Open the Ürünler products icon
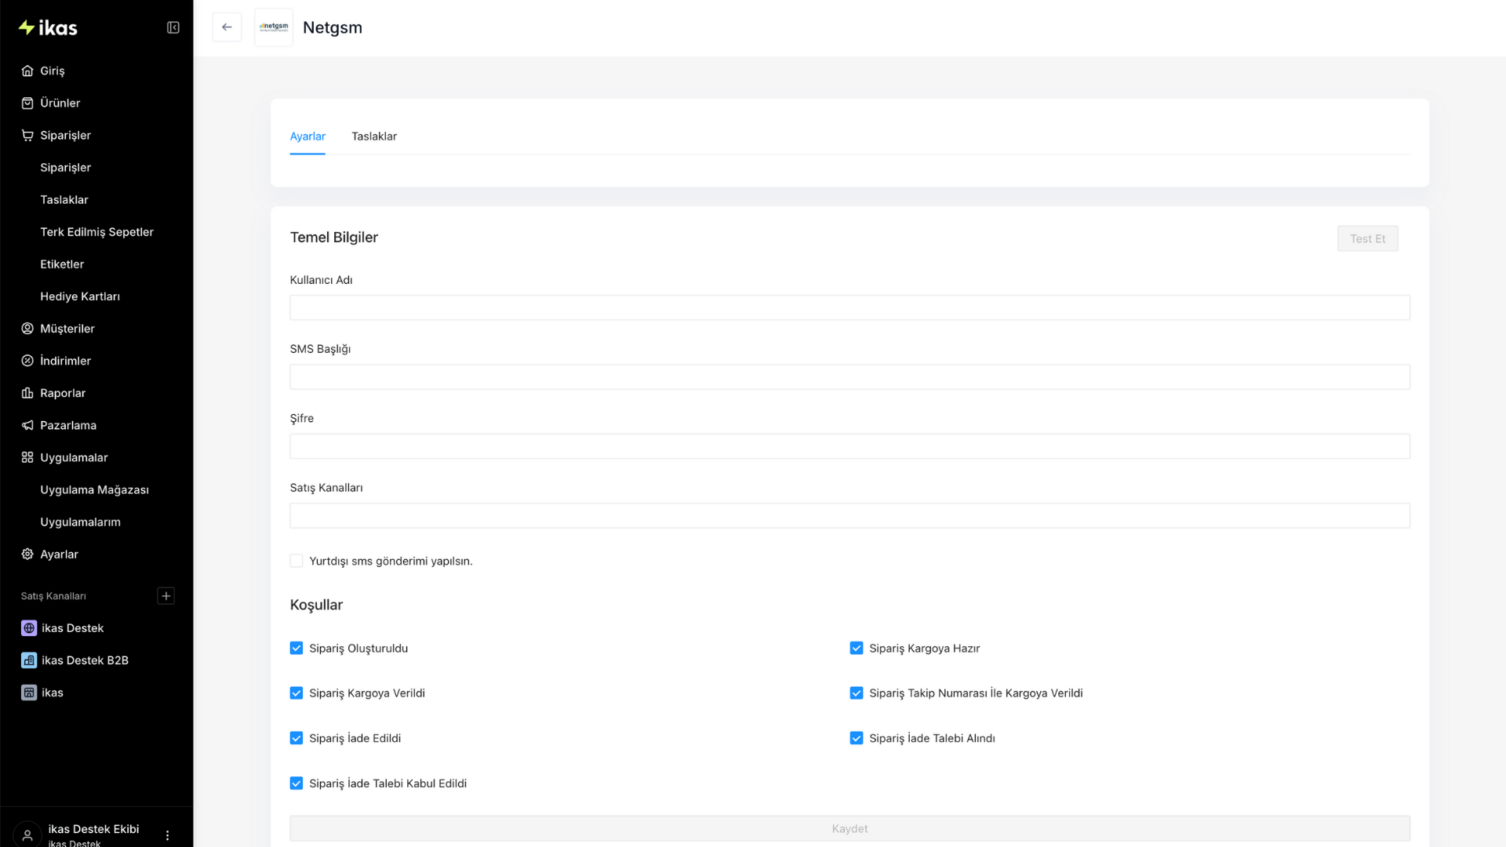This screenshot has height=847, width=1506. [27, 103]
